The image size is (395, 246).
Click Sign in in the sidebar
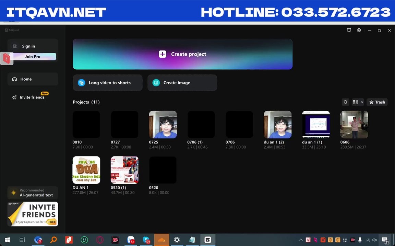tap(28, 46)
